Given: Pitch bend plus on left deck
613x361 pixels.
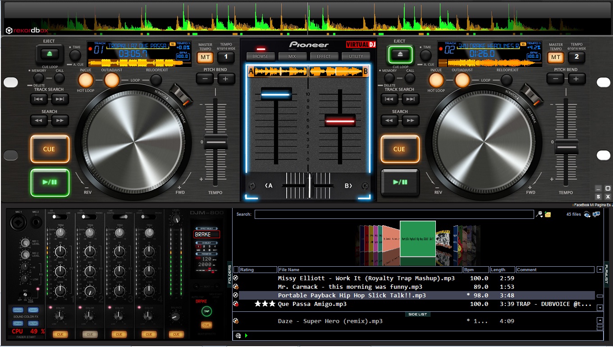Looking at the screenshot, I should tap(226, 79).
